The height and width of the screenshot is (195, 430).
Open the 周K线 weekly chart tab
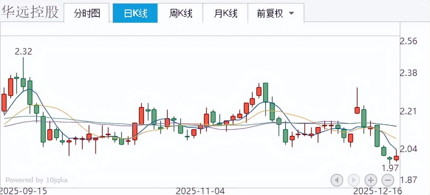coord(181,14)
